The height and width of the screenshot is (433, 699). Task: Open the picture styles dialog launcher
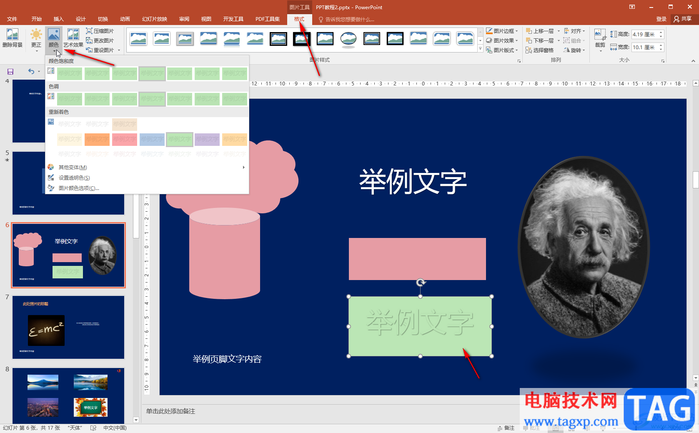coord(519,61)
